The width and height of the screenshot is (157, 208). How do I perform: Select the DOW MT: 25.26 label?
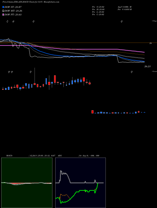pos(13,11)
